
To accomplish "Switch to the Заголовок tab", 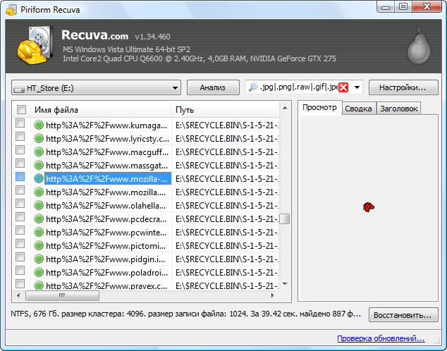I will coord(398,109).
